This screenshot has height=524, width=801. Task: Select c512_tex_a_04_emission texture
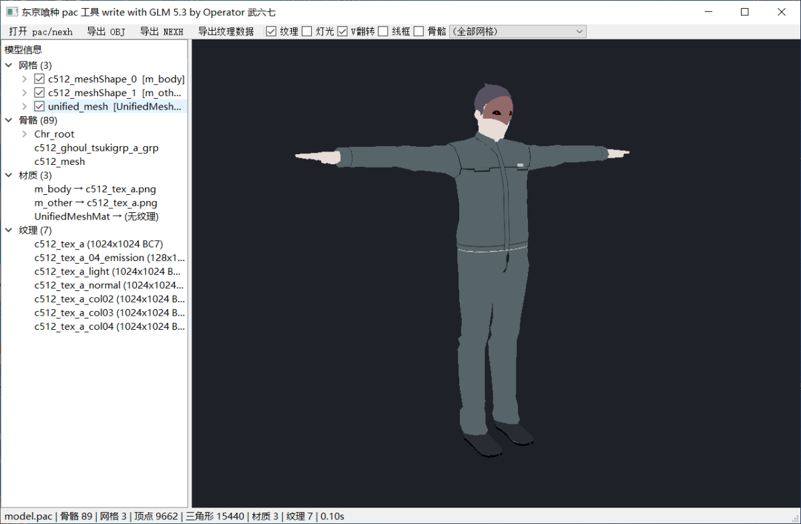click(x=109, y=258)
